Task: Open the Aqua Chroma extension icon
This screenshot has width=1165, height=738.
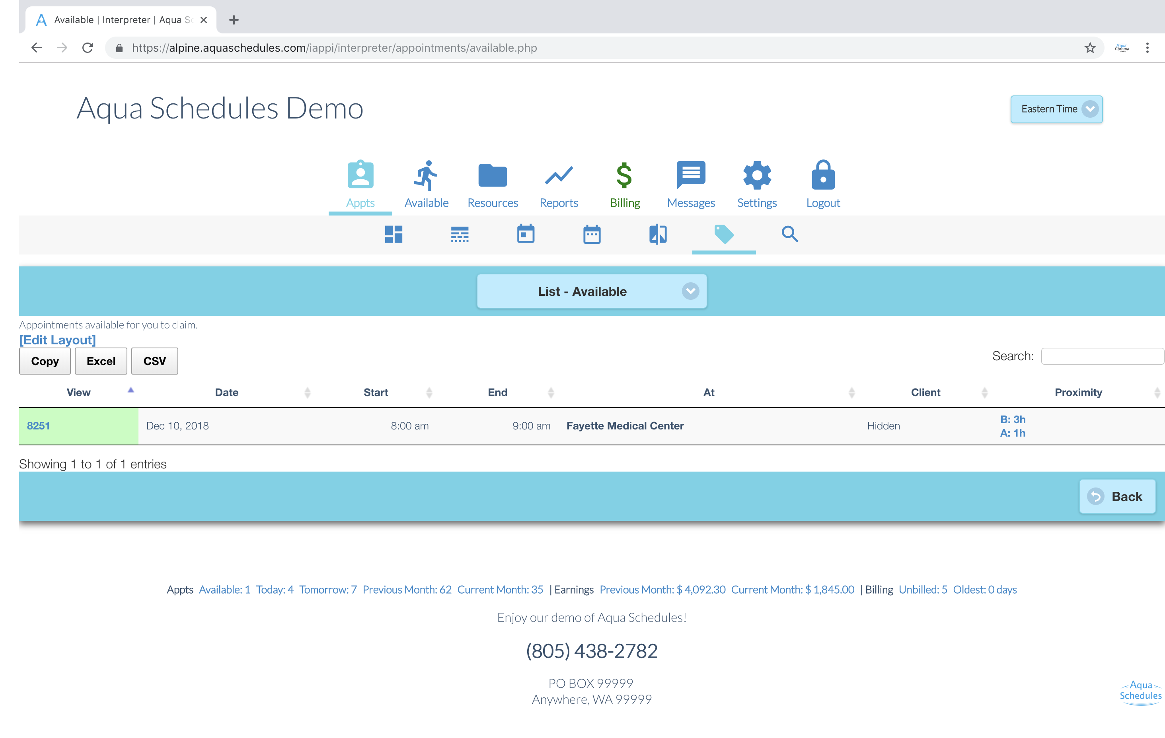Action: [1122, 48]
